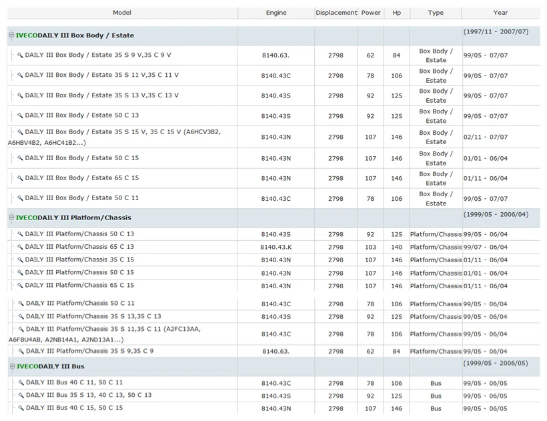
Task: Click engine code 8140.63. in Estate 35 S 9 V row
Action: [x=276, y=55]
